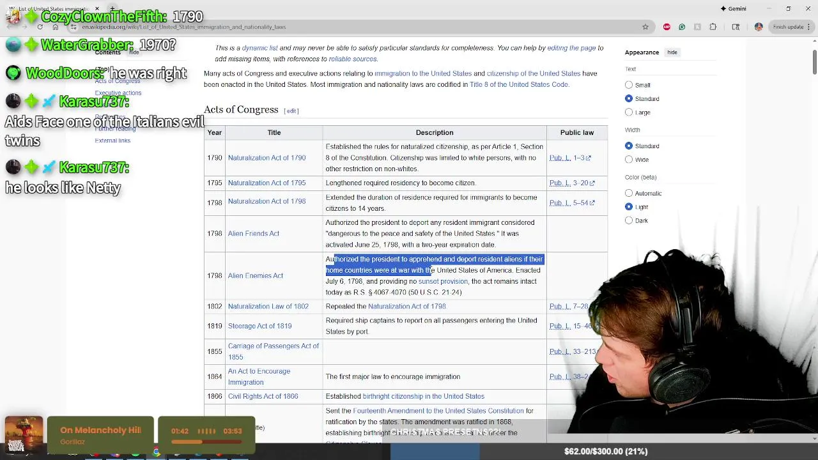Open Alien Friends Act link
Screen dimensions: 818x460
click(254, 233)
